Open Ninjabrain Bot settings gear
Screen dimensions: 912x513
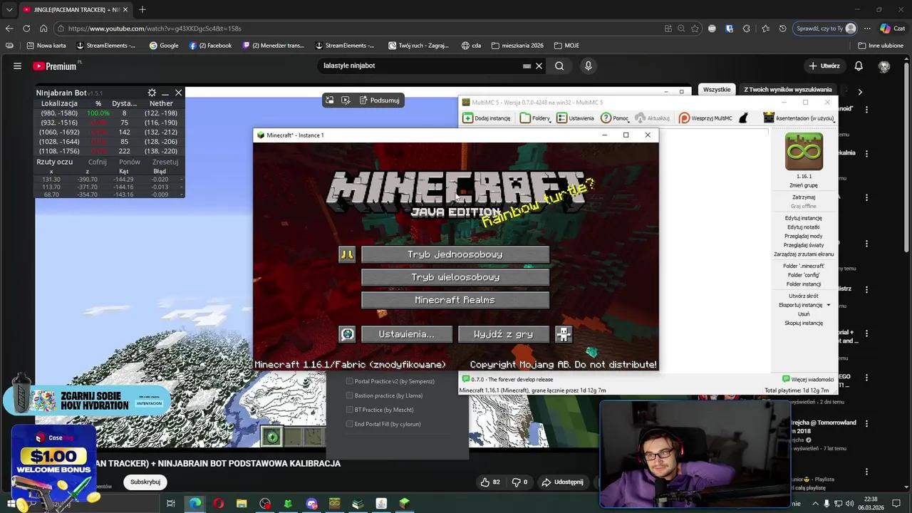click(152, 93)
